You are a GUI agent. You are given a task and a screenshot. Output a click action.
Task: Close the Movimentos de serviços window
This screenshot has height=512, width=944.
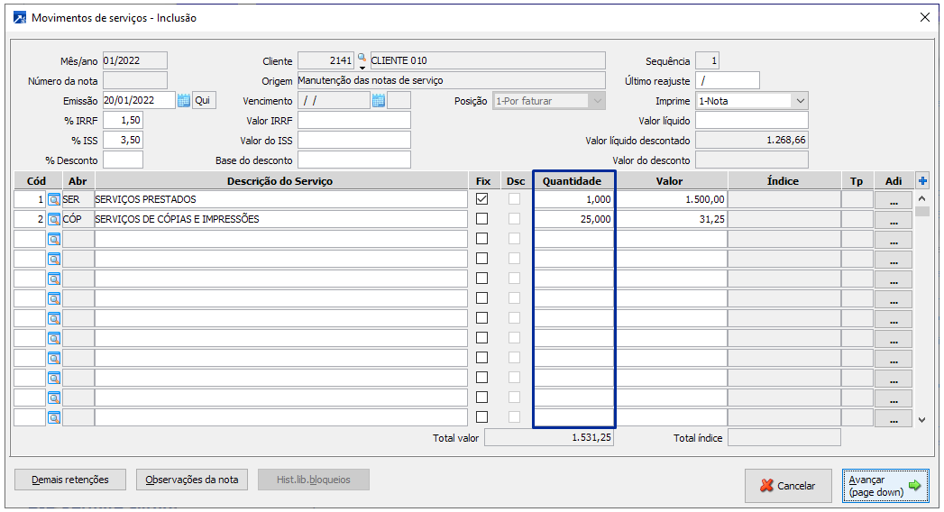[x=925, y=17]
